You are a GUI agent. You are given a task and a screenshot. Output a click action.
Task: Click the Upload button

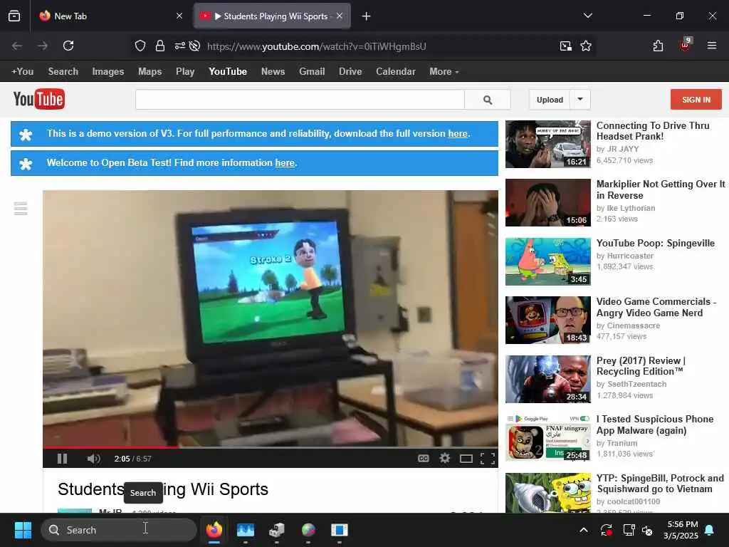click(550, 100)
